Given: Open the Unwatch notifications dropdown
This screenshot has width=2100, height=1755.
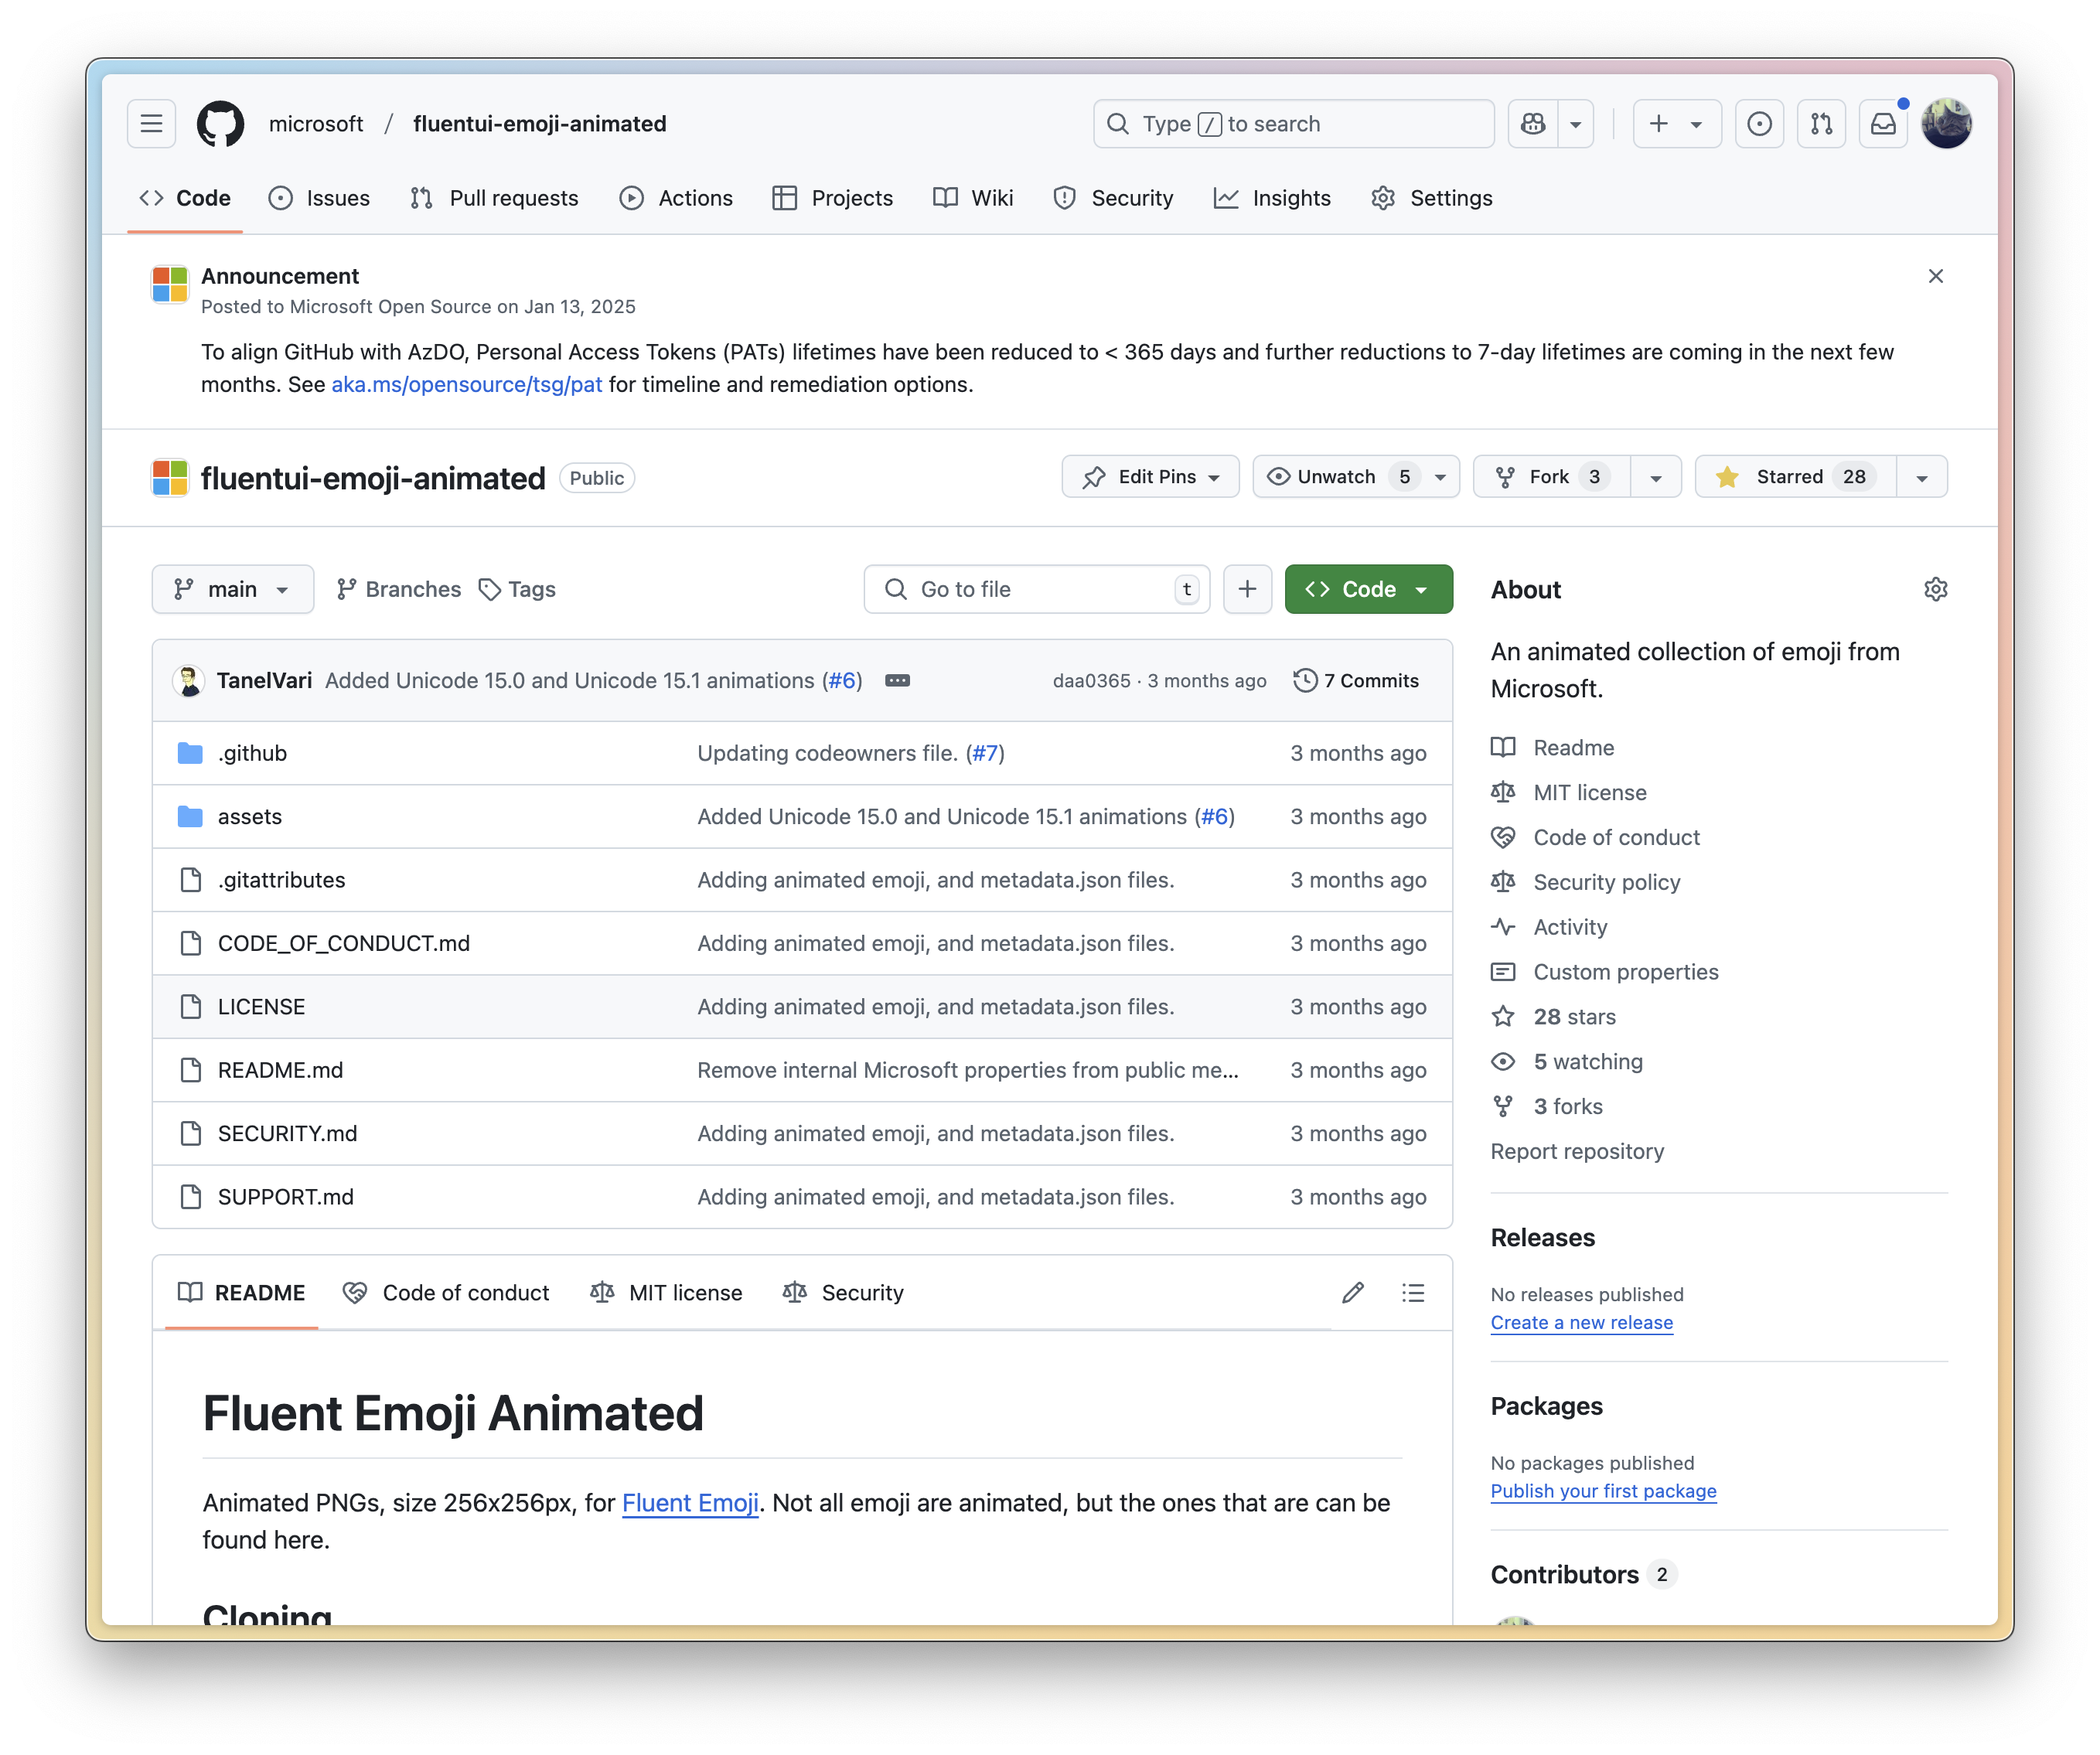Looking at the screenshot, I should [1356, 477].
